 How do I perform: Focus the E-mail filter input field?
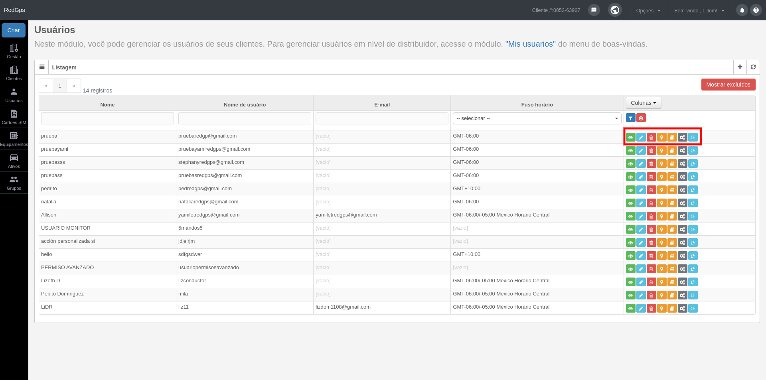click(382, 118)
